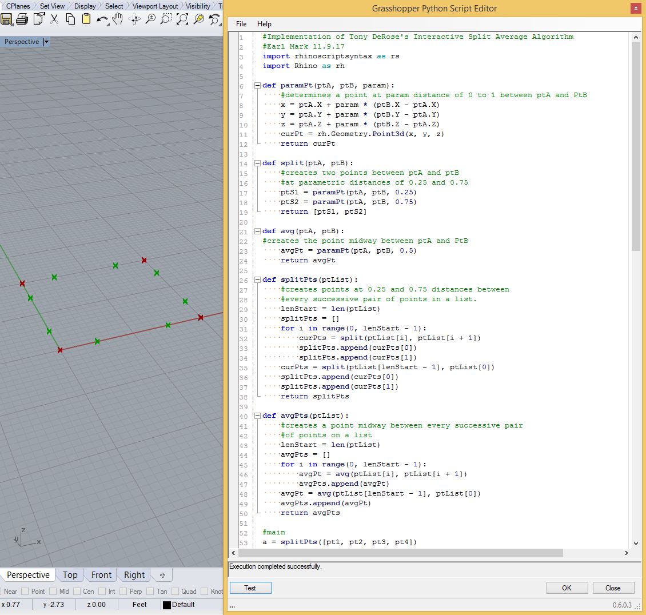Enable the Knot object snap checkbox
The height and width of the screenshot is (615, 646).
point(204,591)
